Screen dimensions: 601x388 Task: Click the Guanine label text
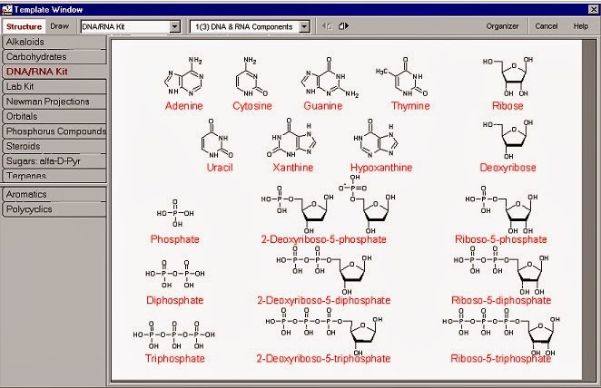click(x=322, y=105)
